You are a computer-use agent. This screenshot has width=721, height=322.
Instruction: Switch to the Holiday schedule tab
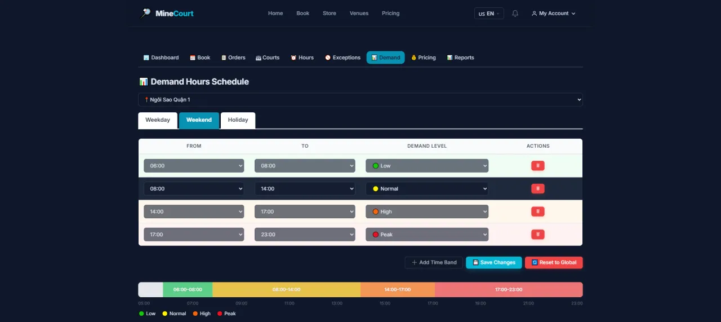point(238,120)
